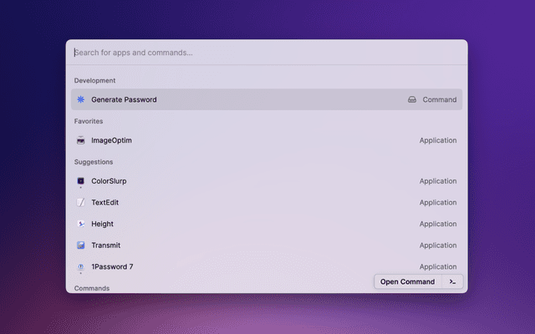This screenshot has width=535, height=334.
Task: Click the ImageOptim app icon
Action: click(x=81, y=140)
